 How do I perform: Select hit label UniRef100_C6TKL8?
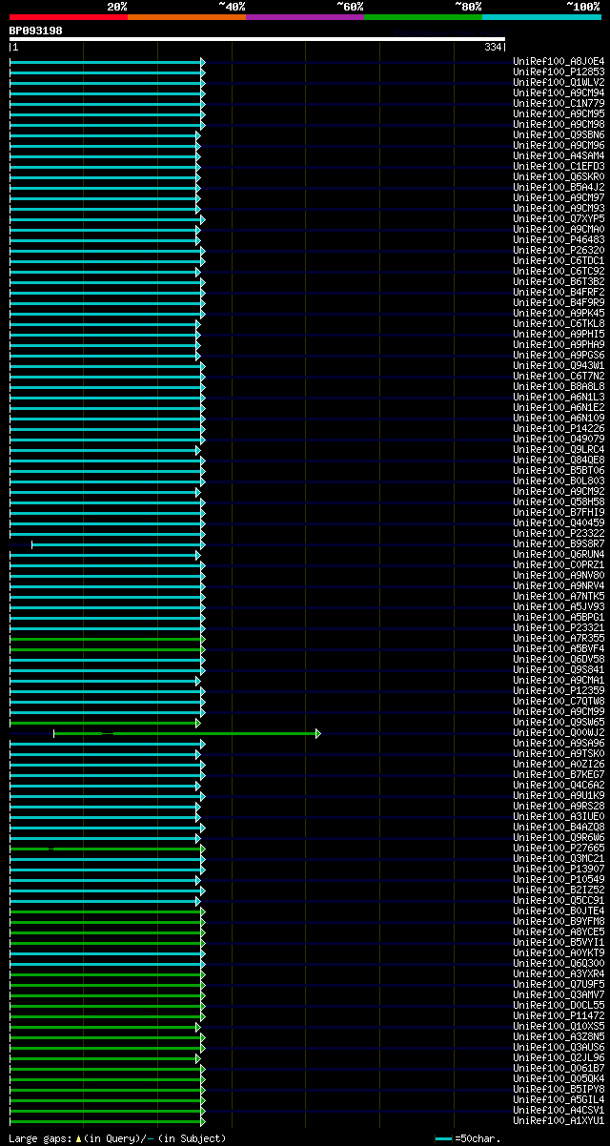pyautogui.click(x=559, y=323)
